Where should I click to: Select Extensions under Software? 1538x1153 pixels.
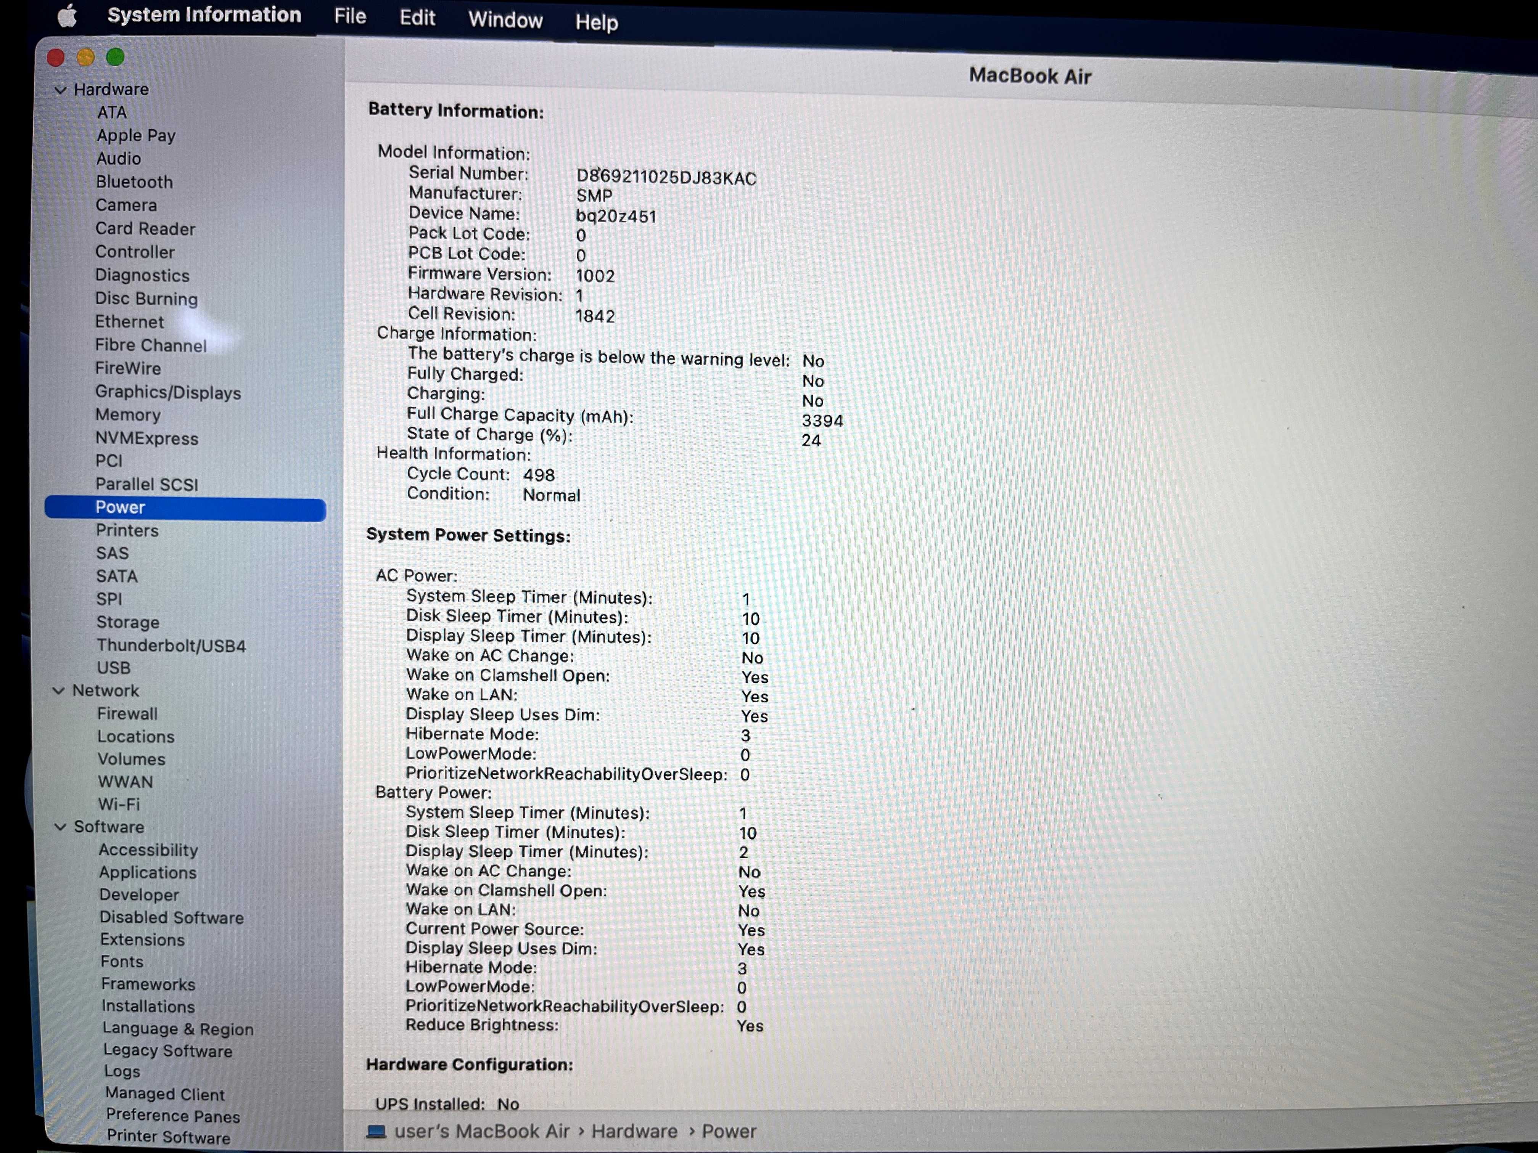tap(143, 939)
